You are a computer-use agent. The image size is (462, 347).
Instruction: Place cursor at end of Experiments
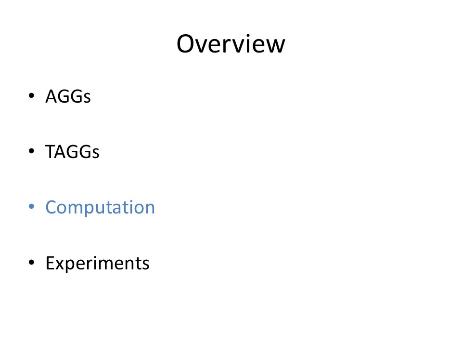pos(150,263)
